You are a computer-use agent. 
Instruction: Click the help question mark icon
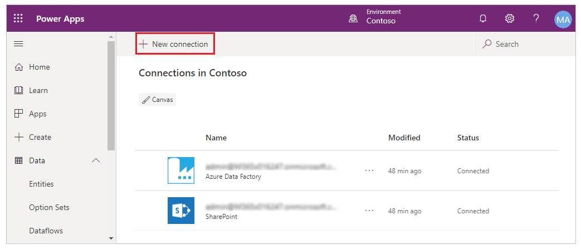pyautogui.click(x=536, y=19)
